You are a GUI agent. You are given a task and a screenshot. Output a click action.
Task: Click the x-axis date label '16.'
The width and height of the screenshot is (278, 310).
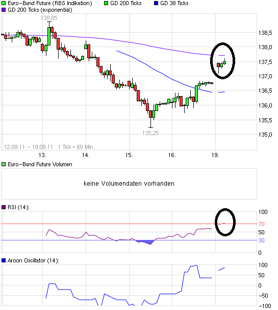pyautogui.click(x=172, y=155)
